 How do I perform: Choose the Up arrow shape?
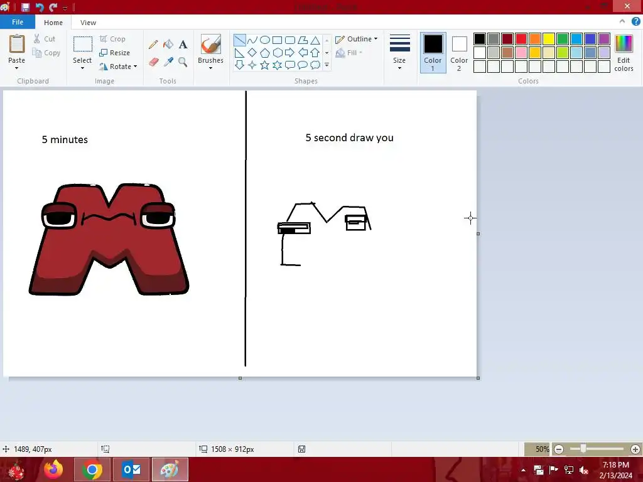315,53
